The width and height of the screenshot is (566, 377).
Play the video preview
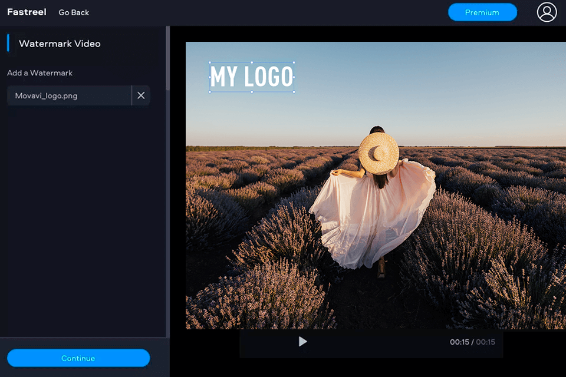[x=302, y=342]
